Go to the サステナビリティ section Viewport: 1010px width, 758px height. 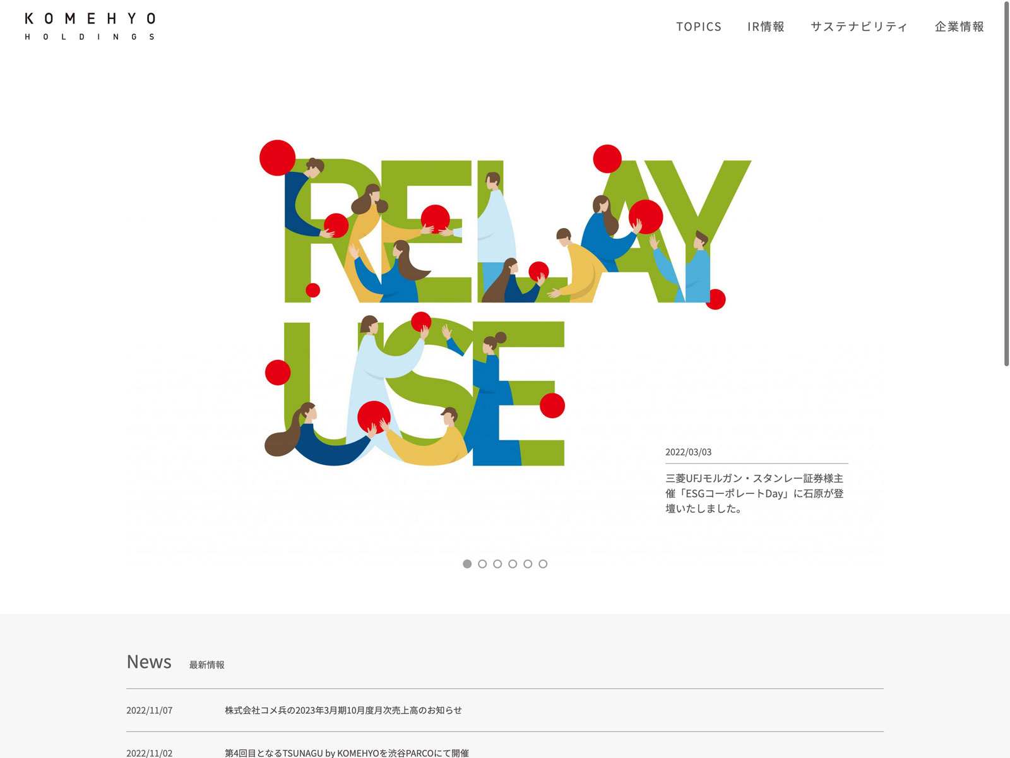pyautogui.click(x=859, y=27)
